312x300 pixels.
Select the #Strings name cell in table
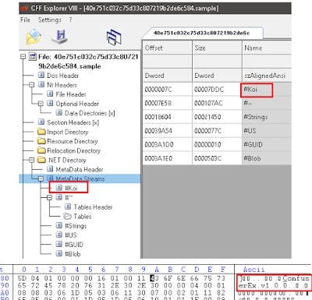click(x=267, y=117)
